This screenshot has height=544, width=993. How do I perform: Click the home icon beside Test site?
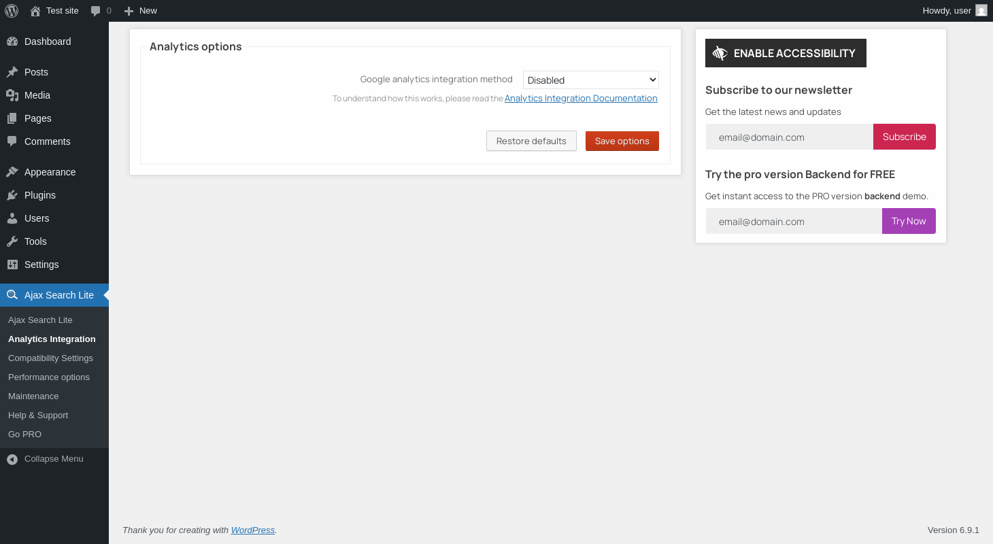35,11
